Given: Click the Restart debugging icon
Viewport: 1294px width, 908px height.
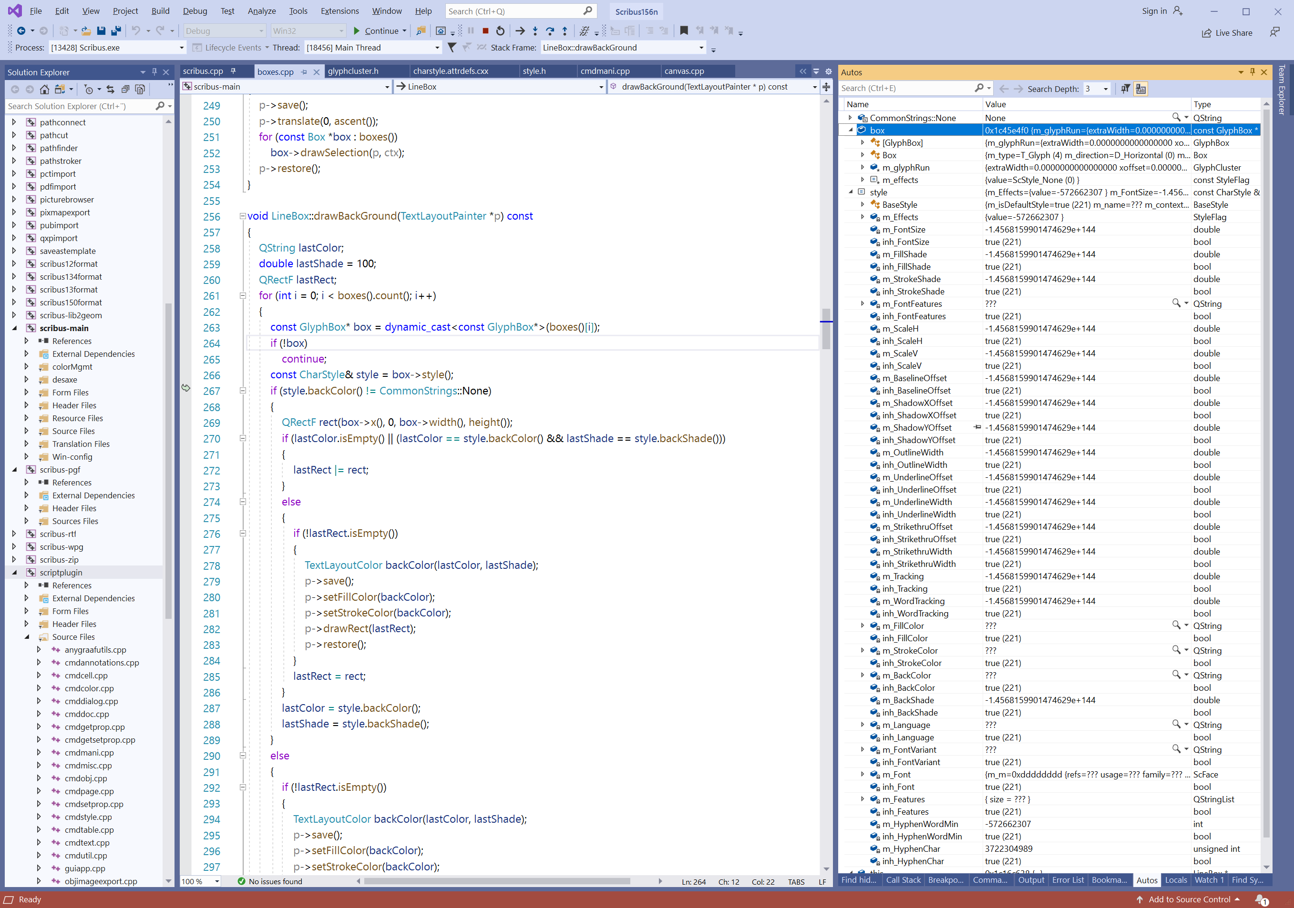Looking at the screenshot, I should pyautogui.click(x=501, y=31).
